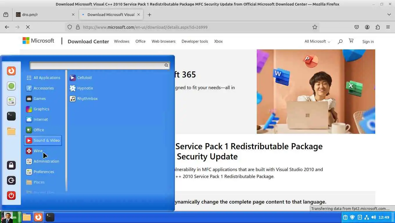This screenshot has width=395, height=223.
Task: Click the padlock site security icon
Action: click(x=78, y=27)
